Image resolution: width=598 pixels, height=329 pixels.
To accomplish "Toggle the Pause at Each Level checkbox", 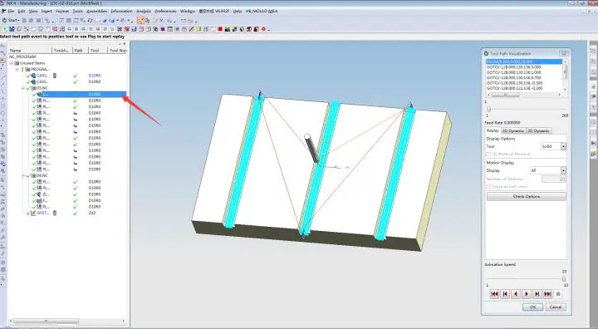I will (x=488, y=186).
